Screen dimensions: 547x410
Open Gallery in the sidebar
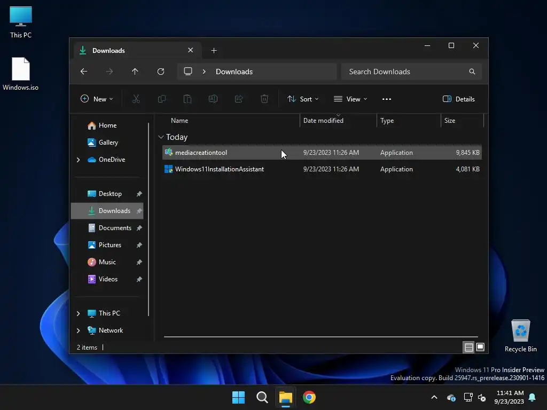click(x=103, y=143)
